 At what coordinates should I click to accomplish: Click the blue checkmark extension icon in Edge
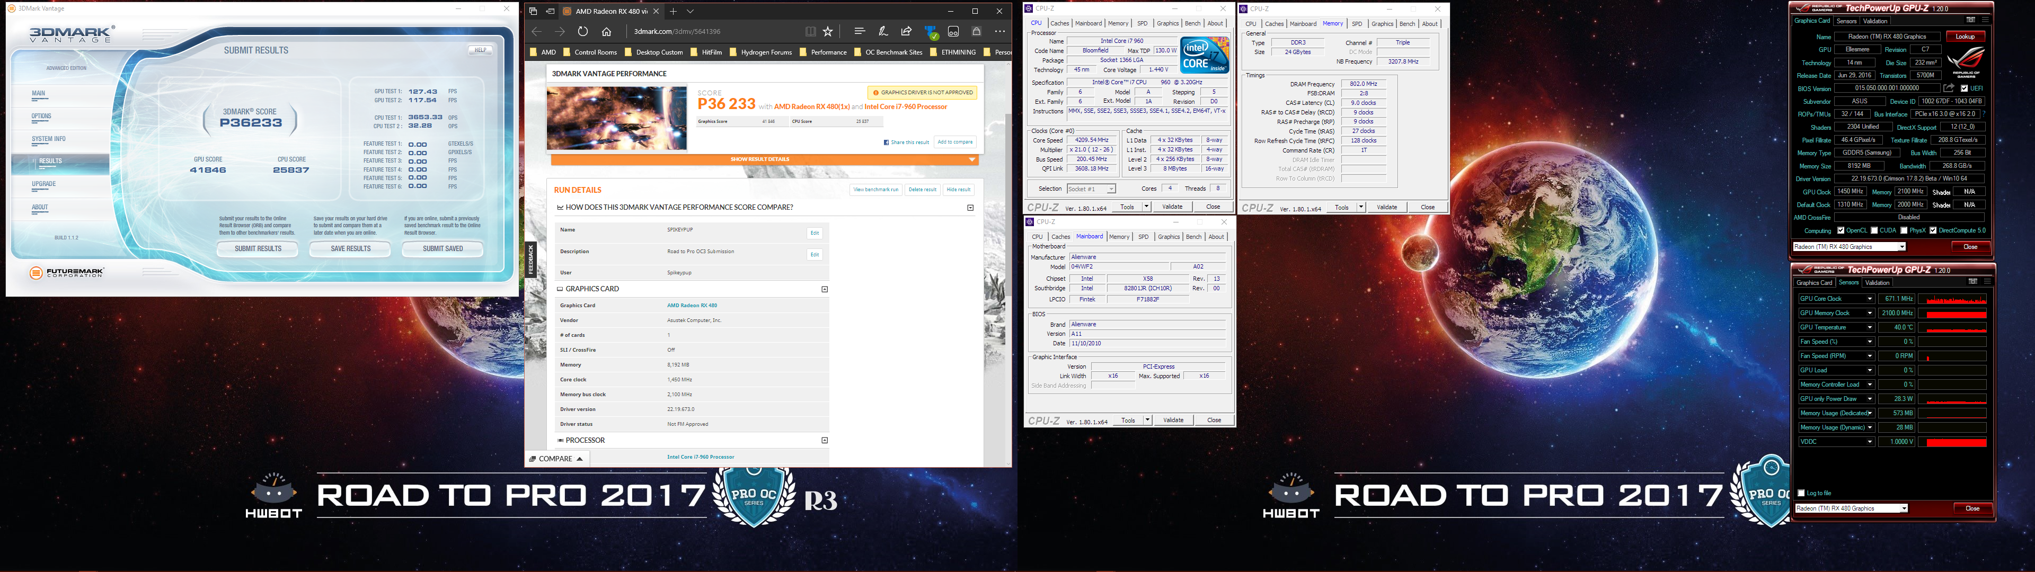[x=932, y=32]
